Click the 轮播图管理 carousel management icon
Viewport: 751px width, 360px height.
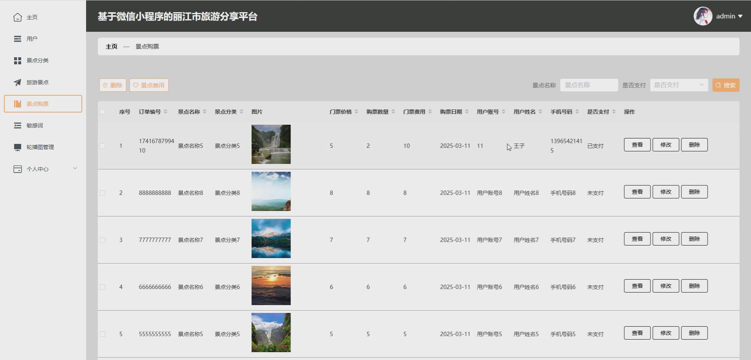[17, 147]
